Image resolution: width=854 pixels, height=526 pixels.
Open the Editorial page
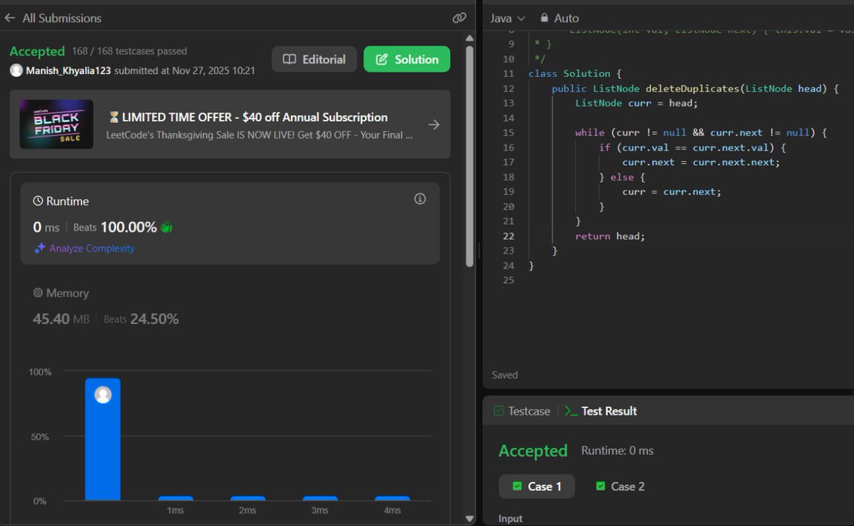coord(314,60)
